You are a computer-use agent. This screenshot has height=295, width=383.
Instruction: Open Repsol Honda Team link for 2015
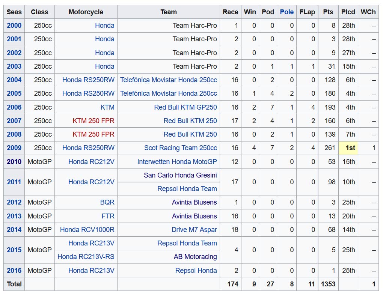(x=187, y=243)
